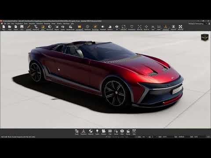Click the Show All toolbar icon

click(x=139, y=27)
